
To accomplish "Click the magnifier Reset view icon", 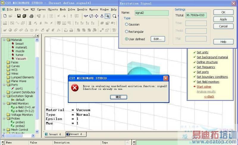I will pos(115,16).
